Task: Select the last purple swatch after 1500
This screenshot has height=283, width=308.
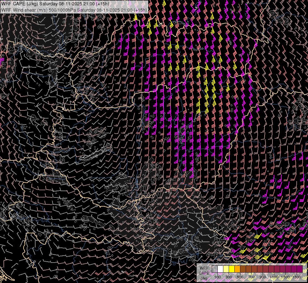Action: tap(300, 269)
